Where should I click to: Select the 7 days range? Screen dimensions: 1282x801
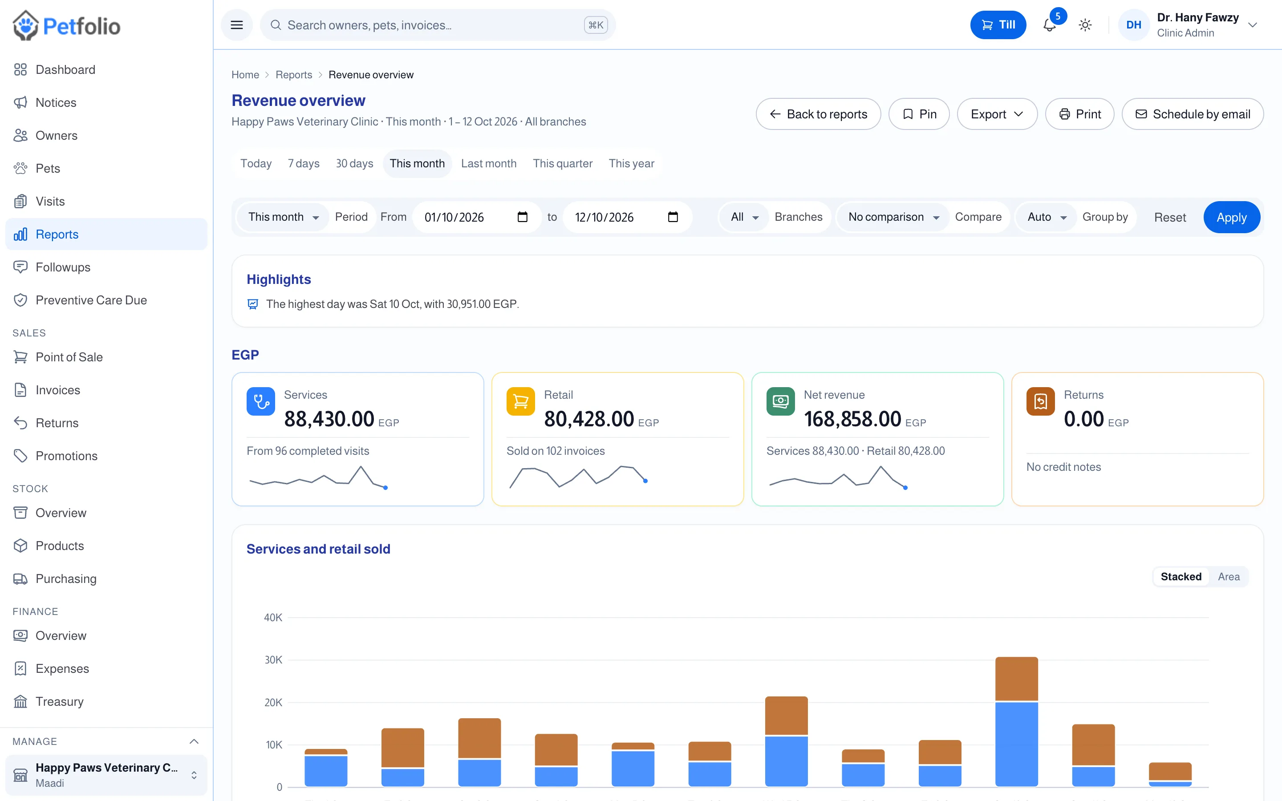pos(304,163)
